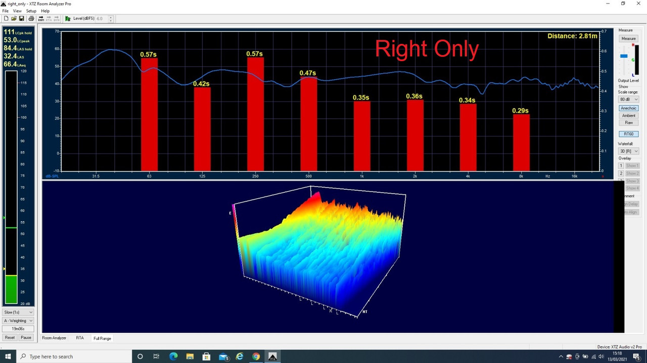The width and height of the screenshot is (647, 363).
Task: Click the third mode arrow icon in toolbar
Action: tap(56, 19)
